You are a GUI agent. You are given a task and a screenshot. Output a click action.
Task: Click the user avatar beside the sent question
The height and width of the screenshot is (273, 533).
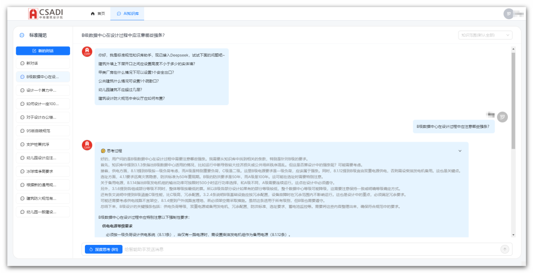(x=502, y=117)
